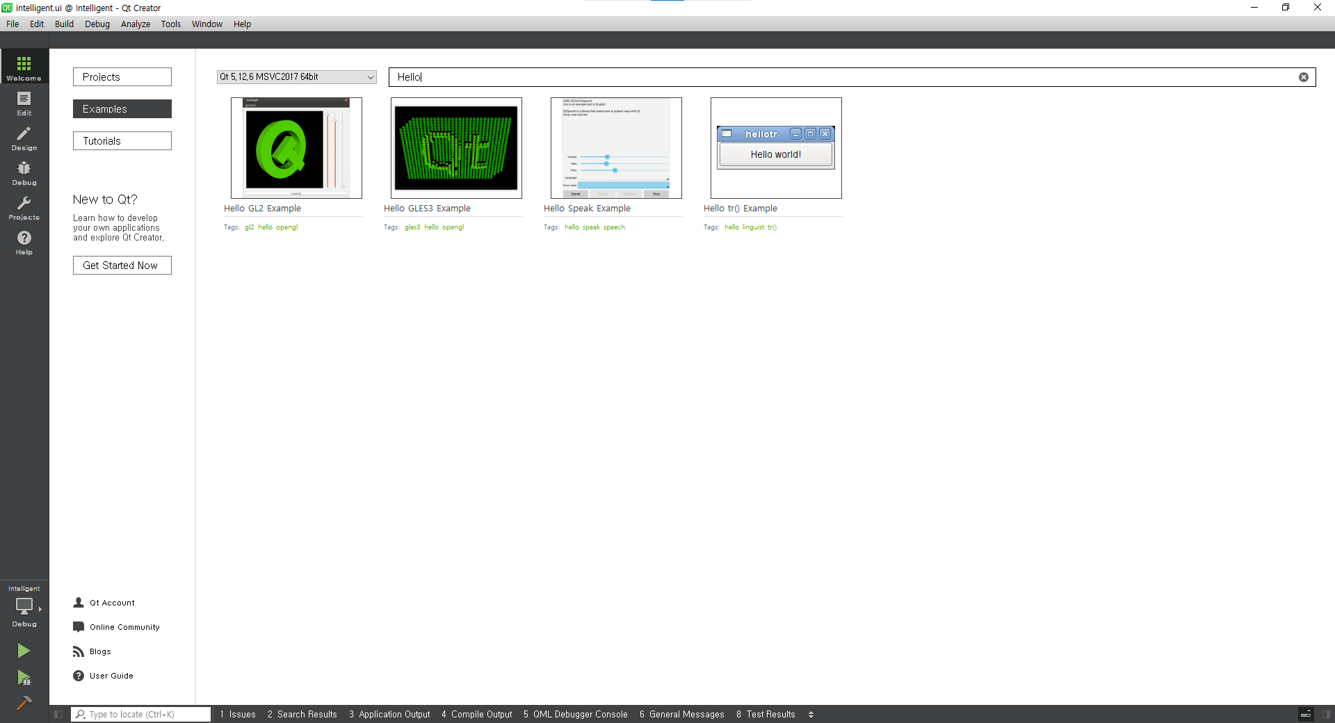
Task: Click in the examples search field
Action: click(x=852, y=77)
